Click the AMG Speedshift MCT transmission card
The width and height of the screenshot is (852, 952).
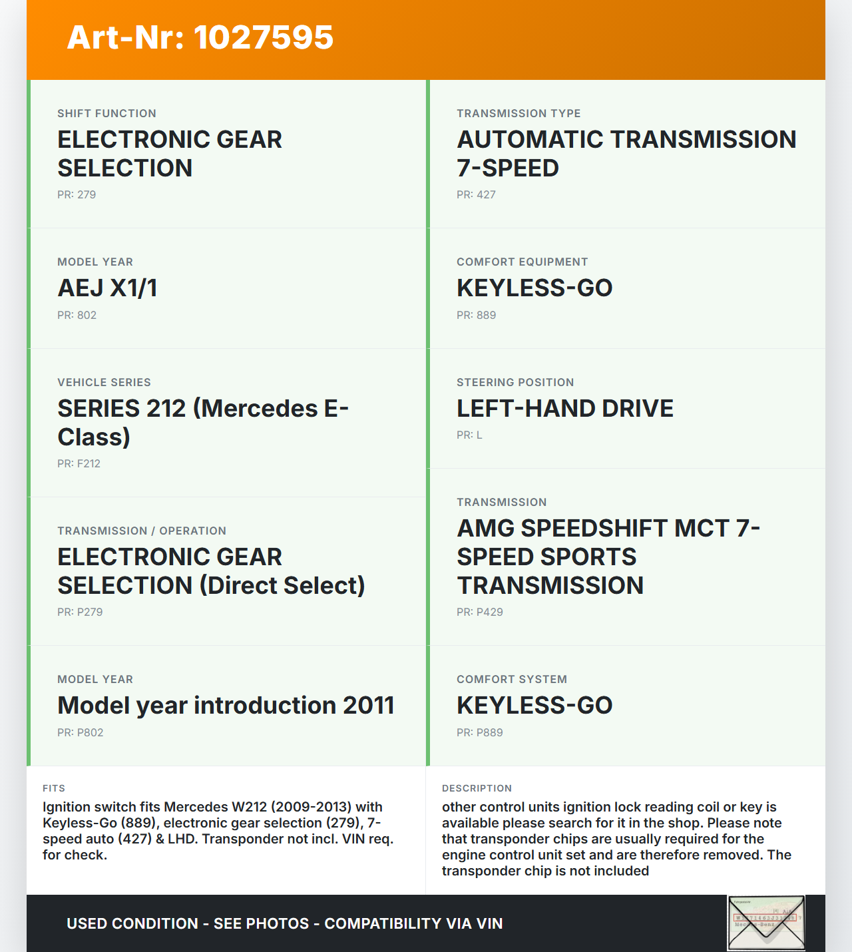coord(626,557)
